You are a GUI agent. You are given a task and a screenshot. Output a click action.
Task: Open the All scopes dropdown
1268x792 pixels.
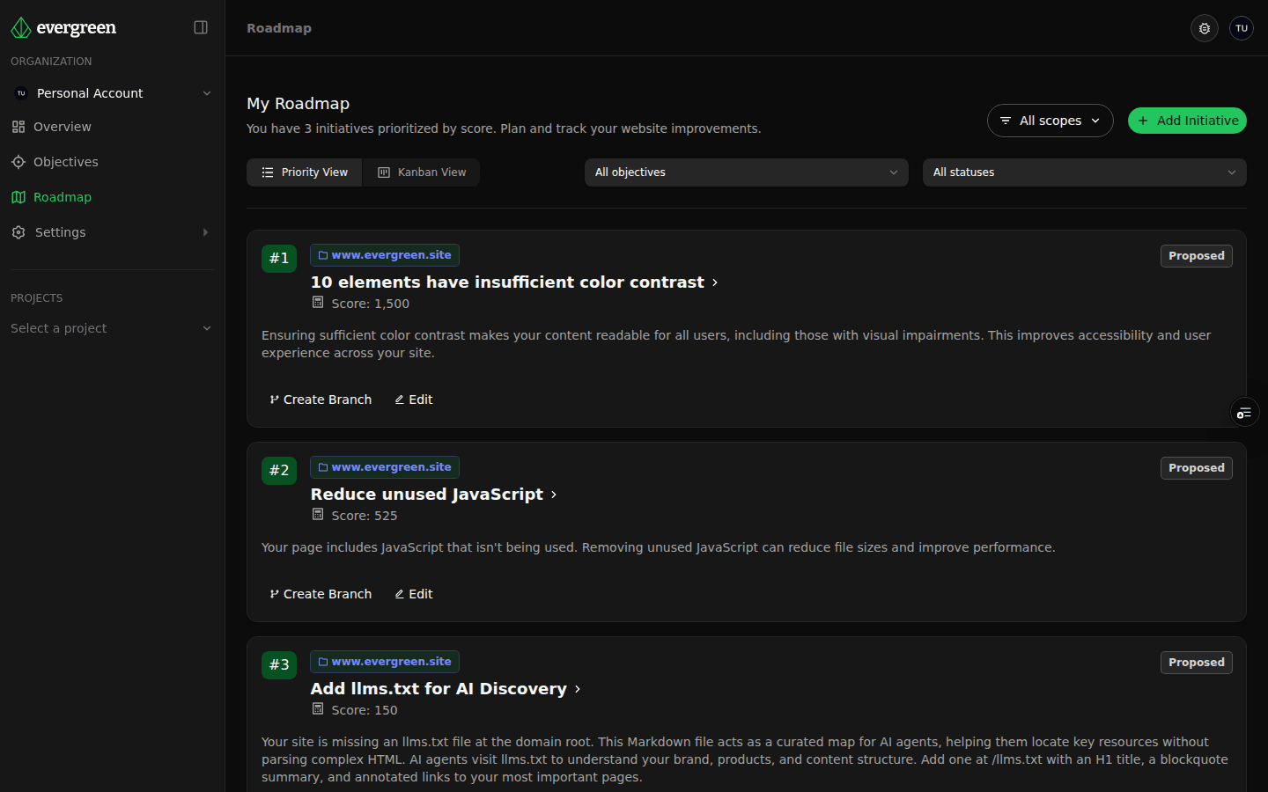click(x=1050, y=121)
